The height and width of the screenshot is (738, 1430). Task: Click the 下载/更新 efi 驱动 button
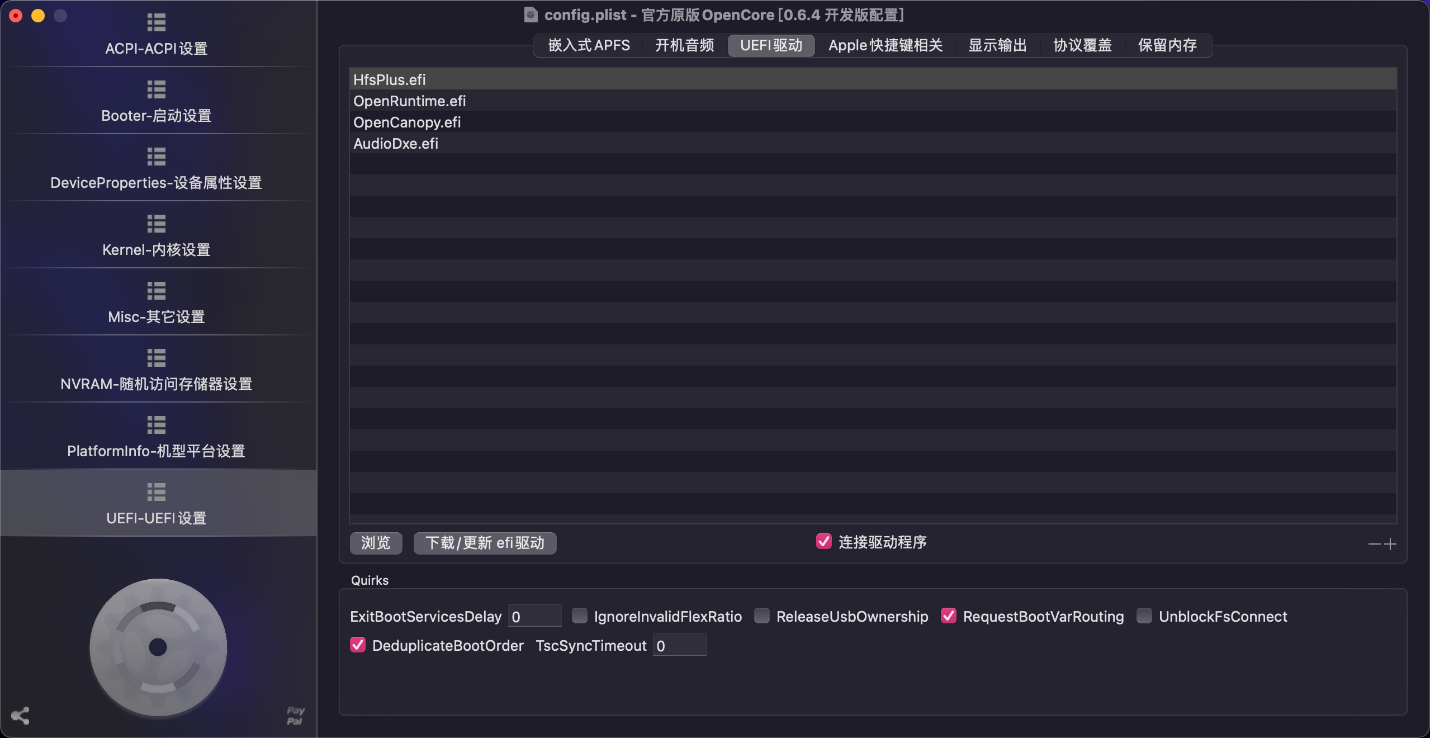click(x=485, y=543)
